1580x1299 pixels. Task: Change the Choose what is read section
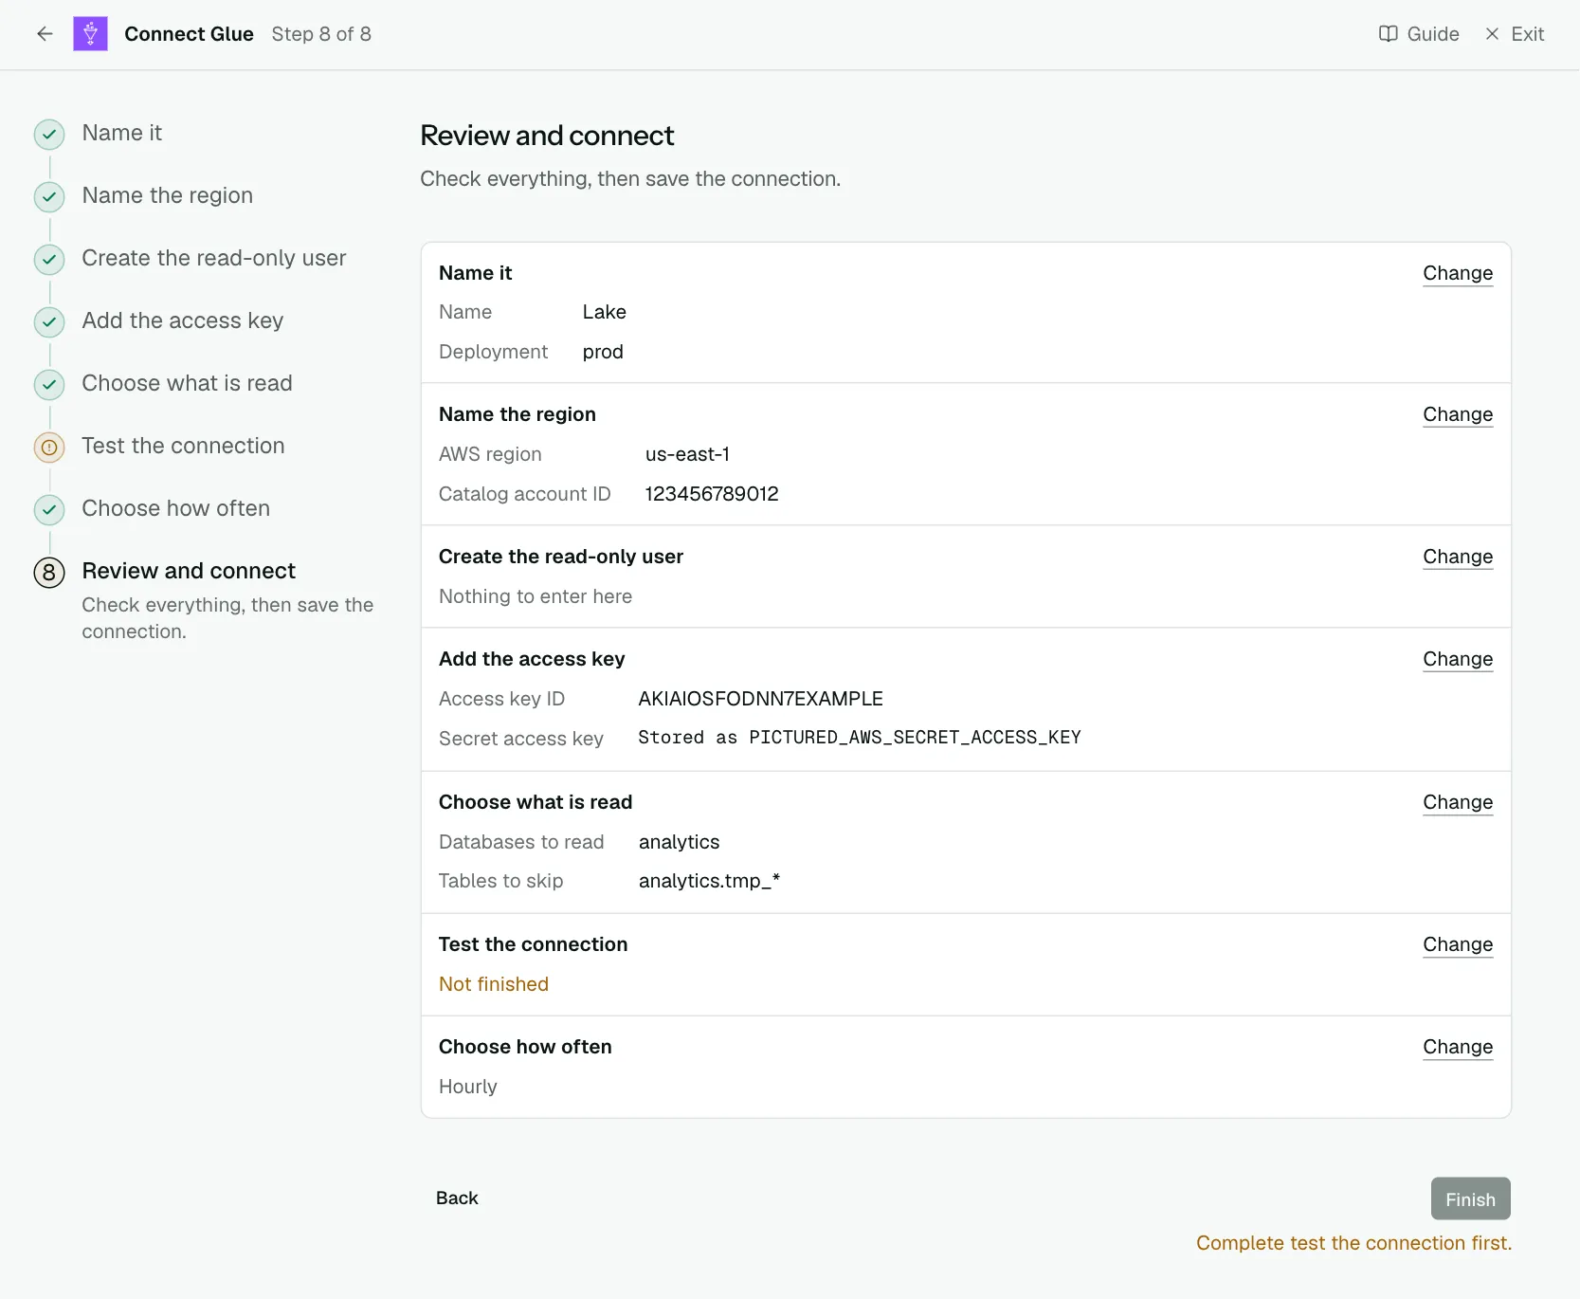click(1458, 802)
